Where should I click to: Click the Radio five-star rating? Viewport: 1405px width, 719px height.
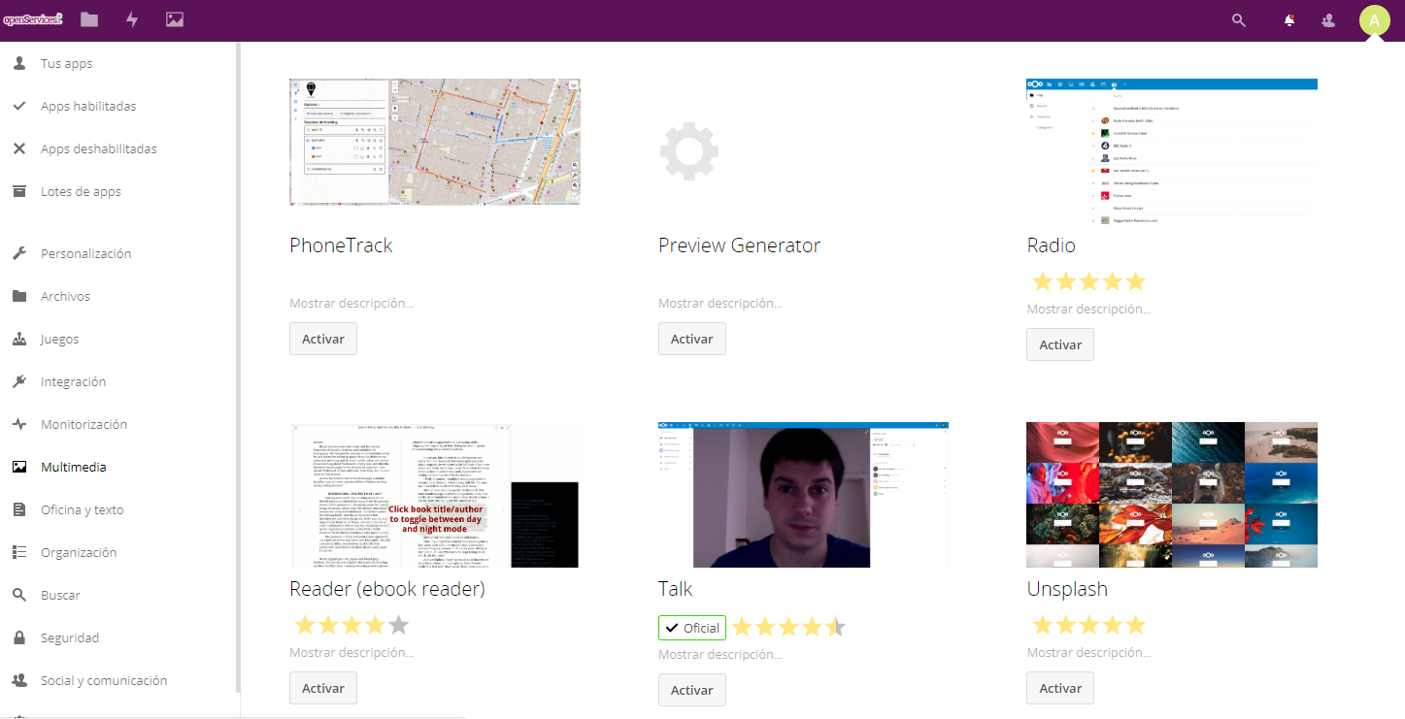click(x=1088, y=282)
